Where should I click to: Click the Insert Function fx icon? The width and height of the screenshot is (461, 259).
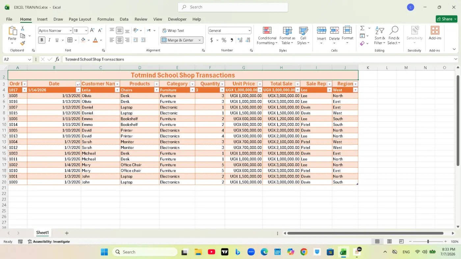tap(57, 59)
